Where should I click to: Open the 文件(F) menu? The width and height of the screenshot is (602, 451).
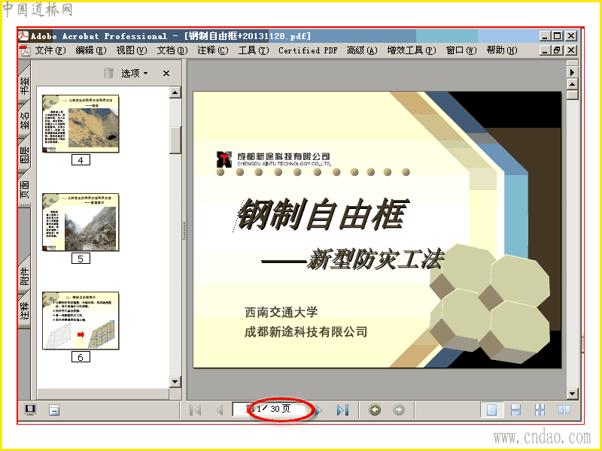coord(50,50)
